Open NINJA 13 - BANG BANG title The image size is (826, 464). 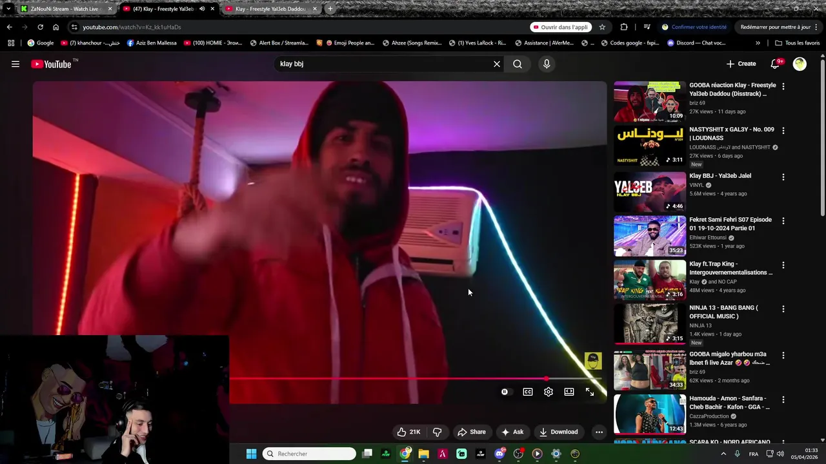723,312
